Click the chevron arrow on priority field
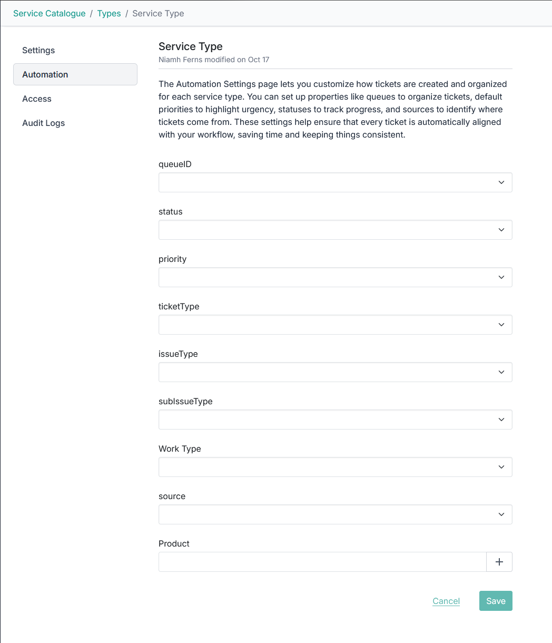This screenshot has width=552, height=643. (x=501, y=277)
